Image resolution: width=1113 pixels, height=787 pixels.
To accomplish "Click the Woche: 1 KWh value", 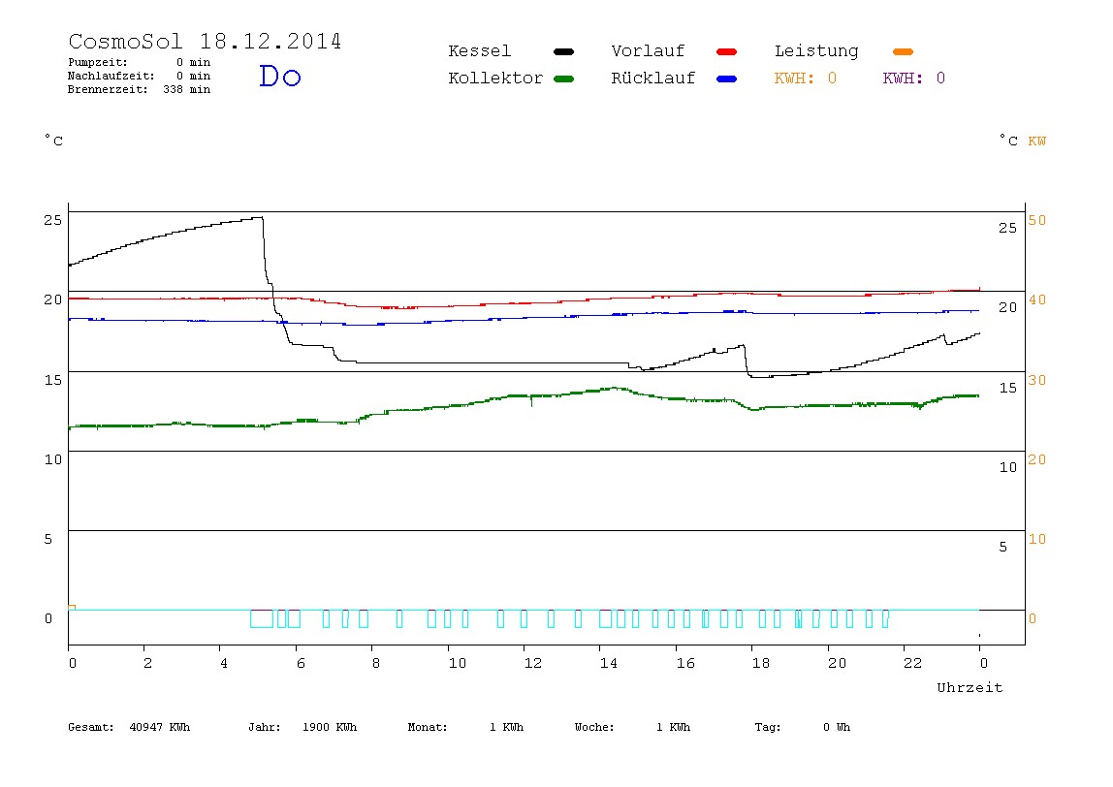I will click(632, 727).
